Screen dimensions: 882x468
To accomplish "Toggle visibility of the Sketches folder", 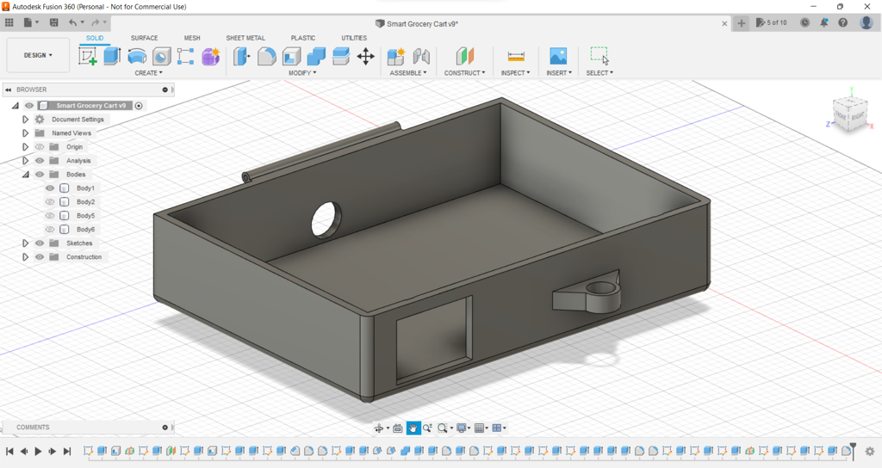I will click(x=40, y=243).
